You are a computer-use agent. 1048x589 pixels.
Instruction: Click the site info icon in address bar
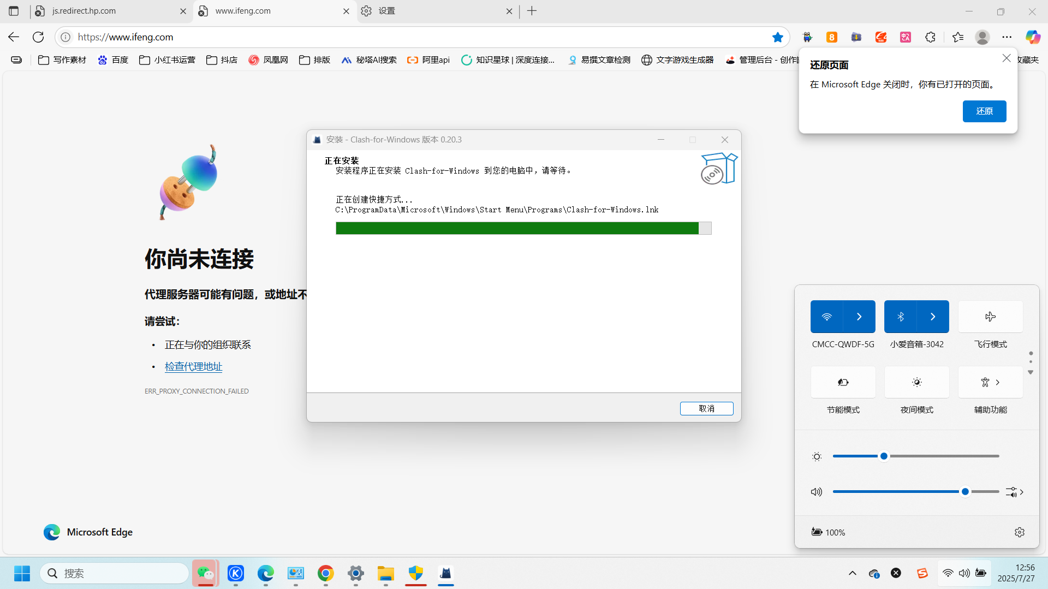click(65, 37)
